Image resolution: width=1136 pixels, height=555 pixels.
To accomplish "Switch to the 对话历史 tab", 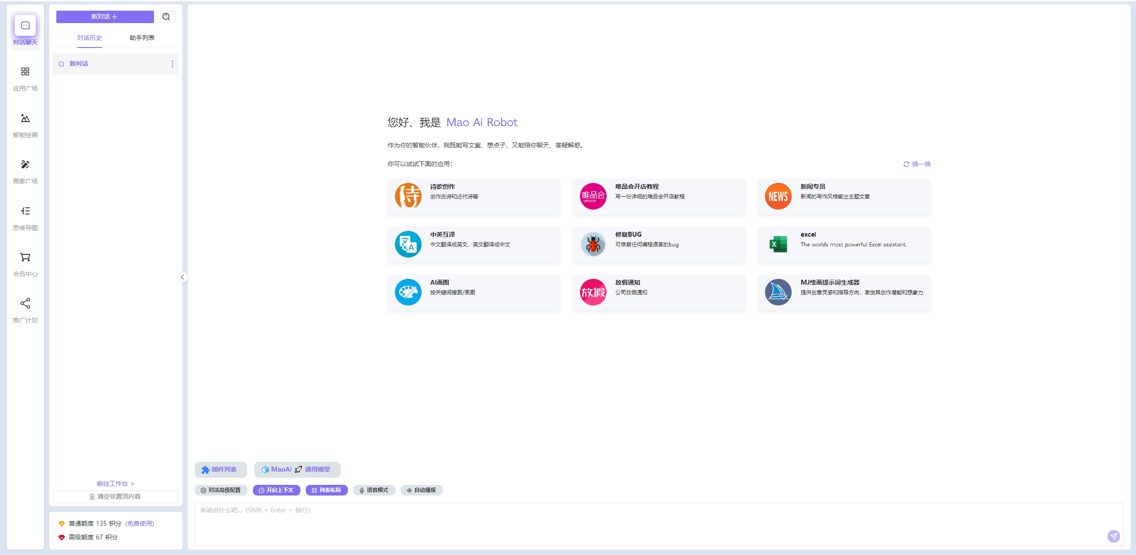I will point(90,38).
